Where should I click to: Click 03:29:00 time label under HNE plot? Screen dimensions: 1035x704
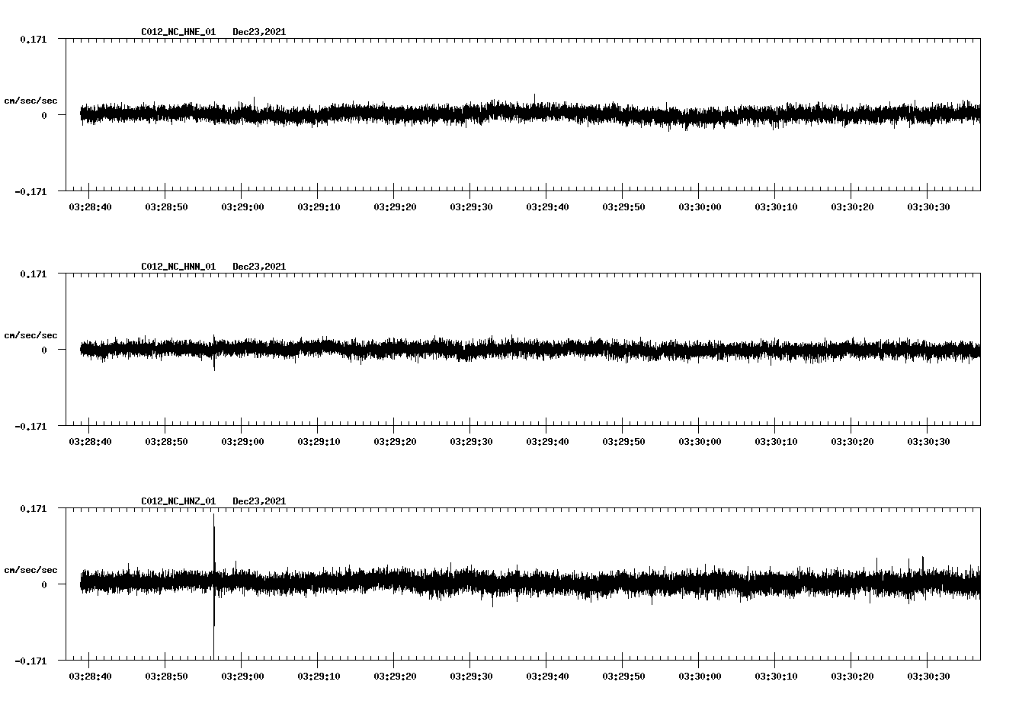242,206
